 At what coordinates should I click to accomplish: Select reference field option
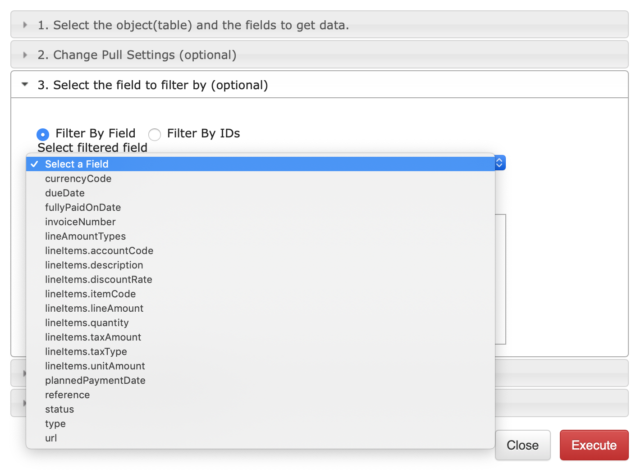(67, 395)
